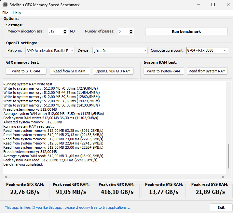This screenshot has height=213, width=233.
Task: Select the 'Peak system RAM read' log line
Action: 50,160
